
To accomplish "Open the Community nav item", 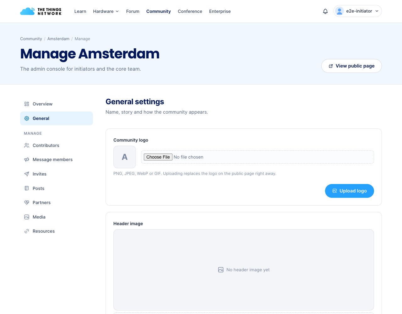I will (159, 11).
